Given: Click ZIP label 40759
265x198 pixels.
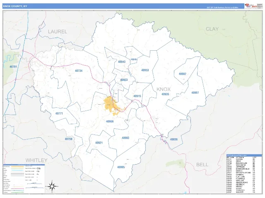Looking at the screenshot, I should (x=68, y=139).
